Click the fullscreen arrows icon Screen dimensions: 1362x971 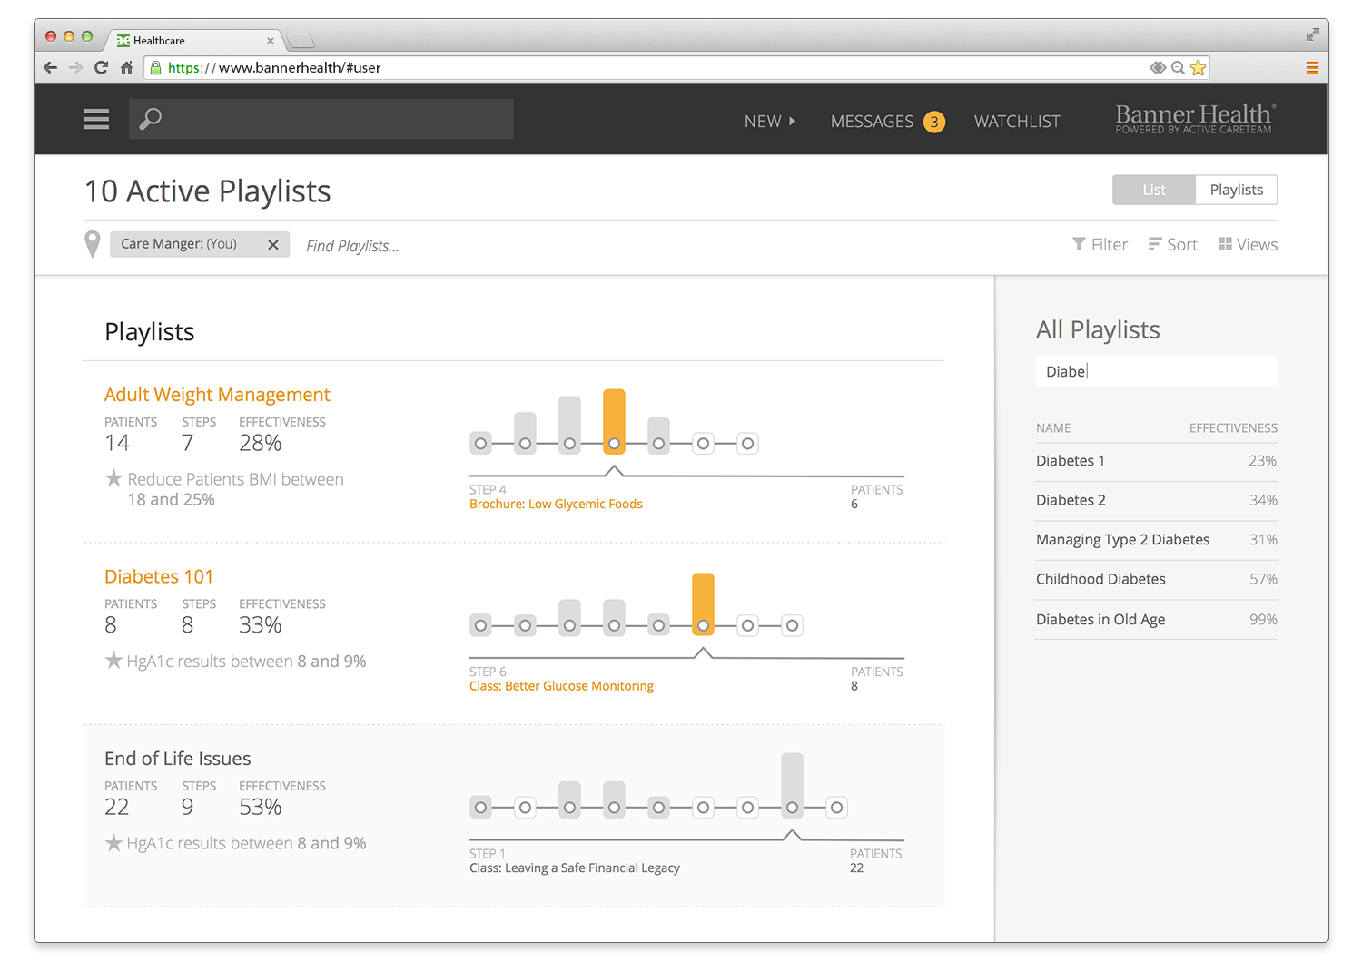click(1312, 34)
